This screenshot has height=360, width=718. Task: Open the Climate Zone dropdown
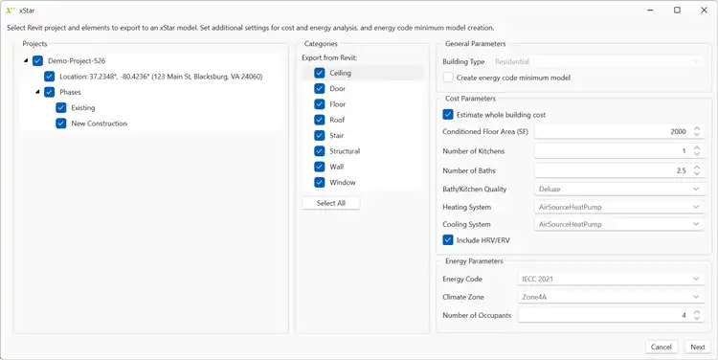(612, 297)
